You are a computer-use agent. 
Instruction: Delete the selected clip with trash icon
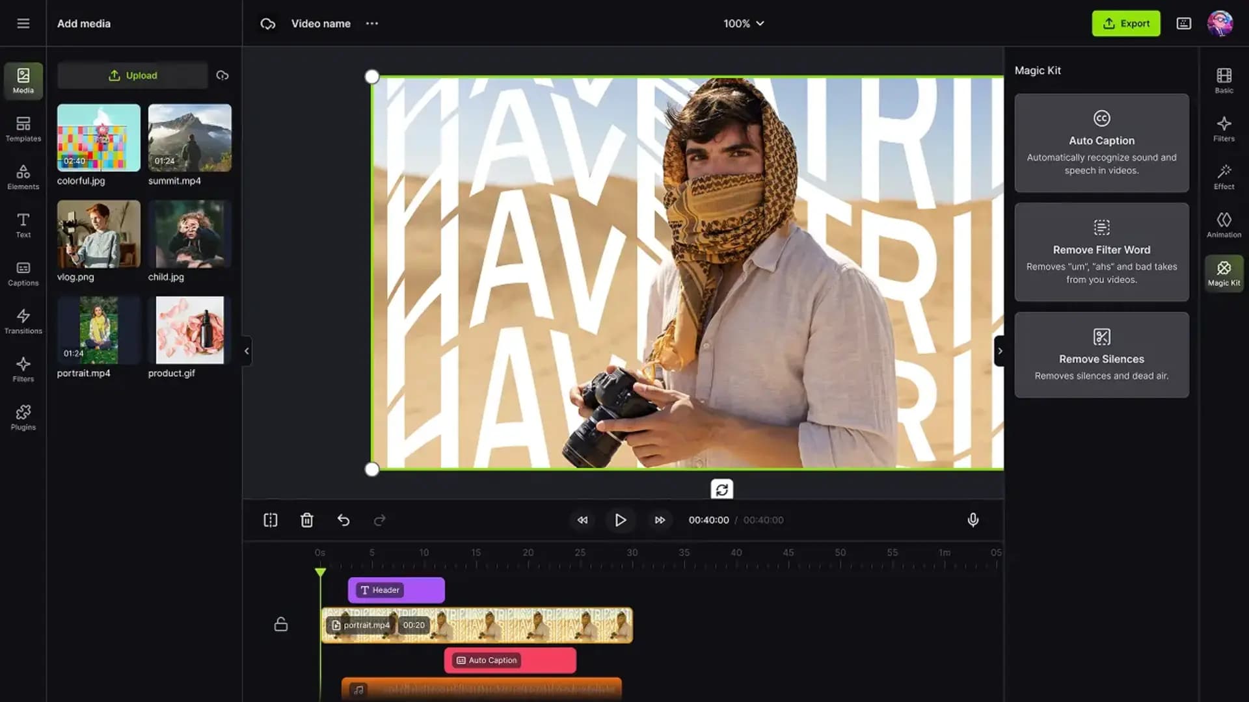(x=307, y=520)
